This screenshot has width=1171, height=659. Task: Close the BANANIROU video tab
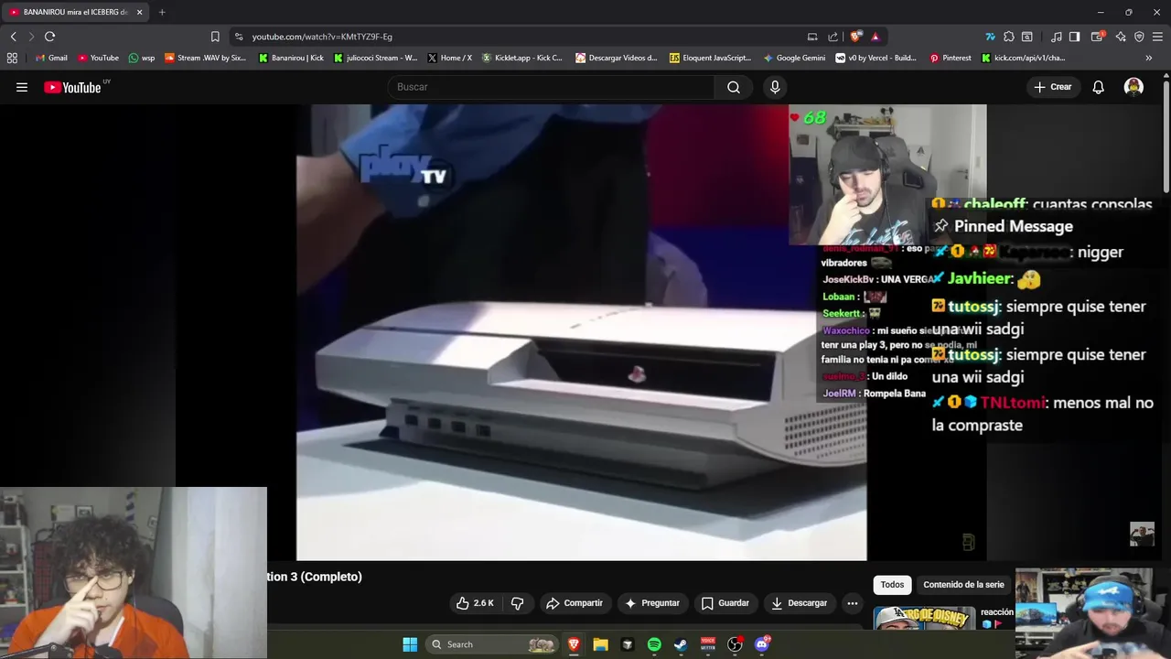tap(140, 12)
